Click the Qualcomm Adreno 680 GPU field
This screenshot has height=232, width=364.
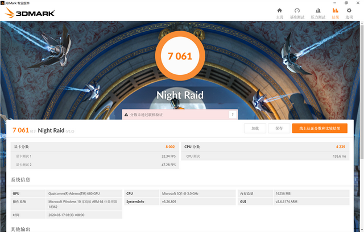(x=83, y=193)
